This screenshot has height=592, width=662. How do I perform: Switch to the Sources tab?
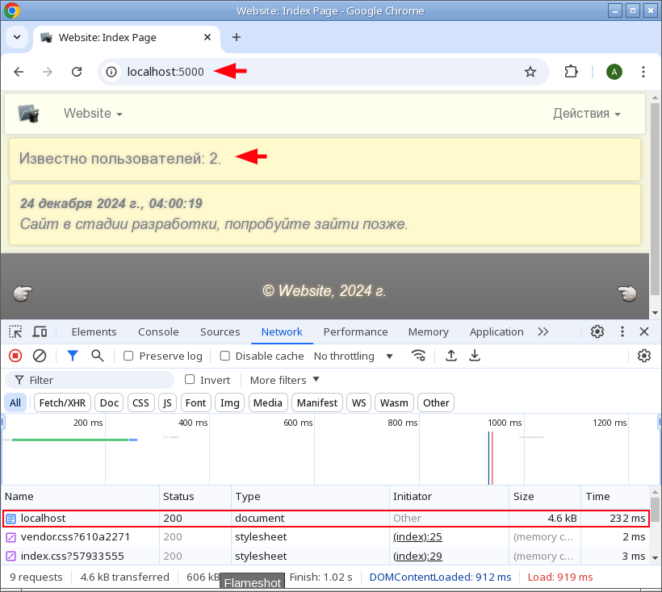(x=220, y=331)
